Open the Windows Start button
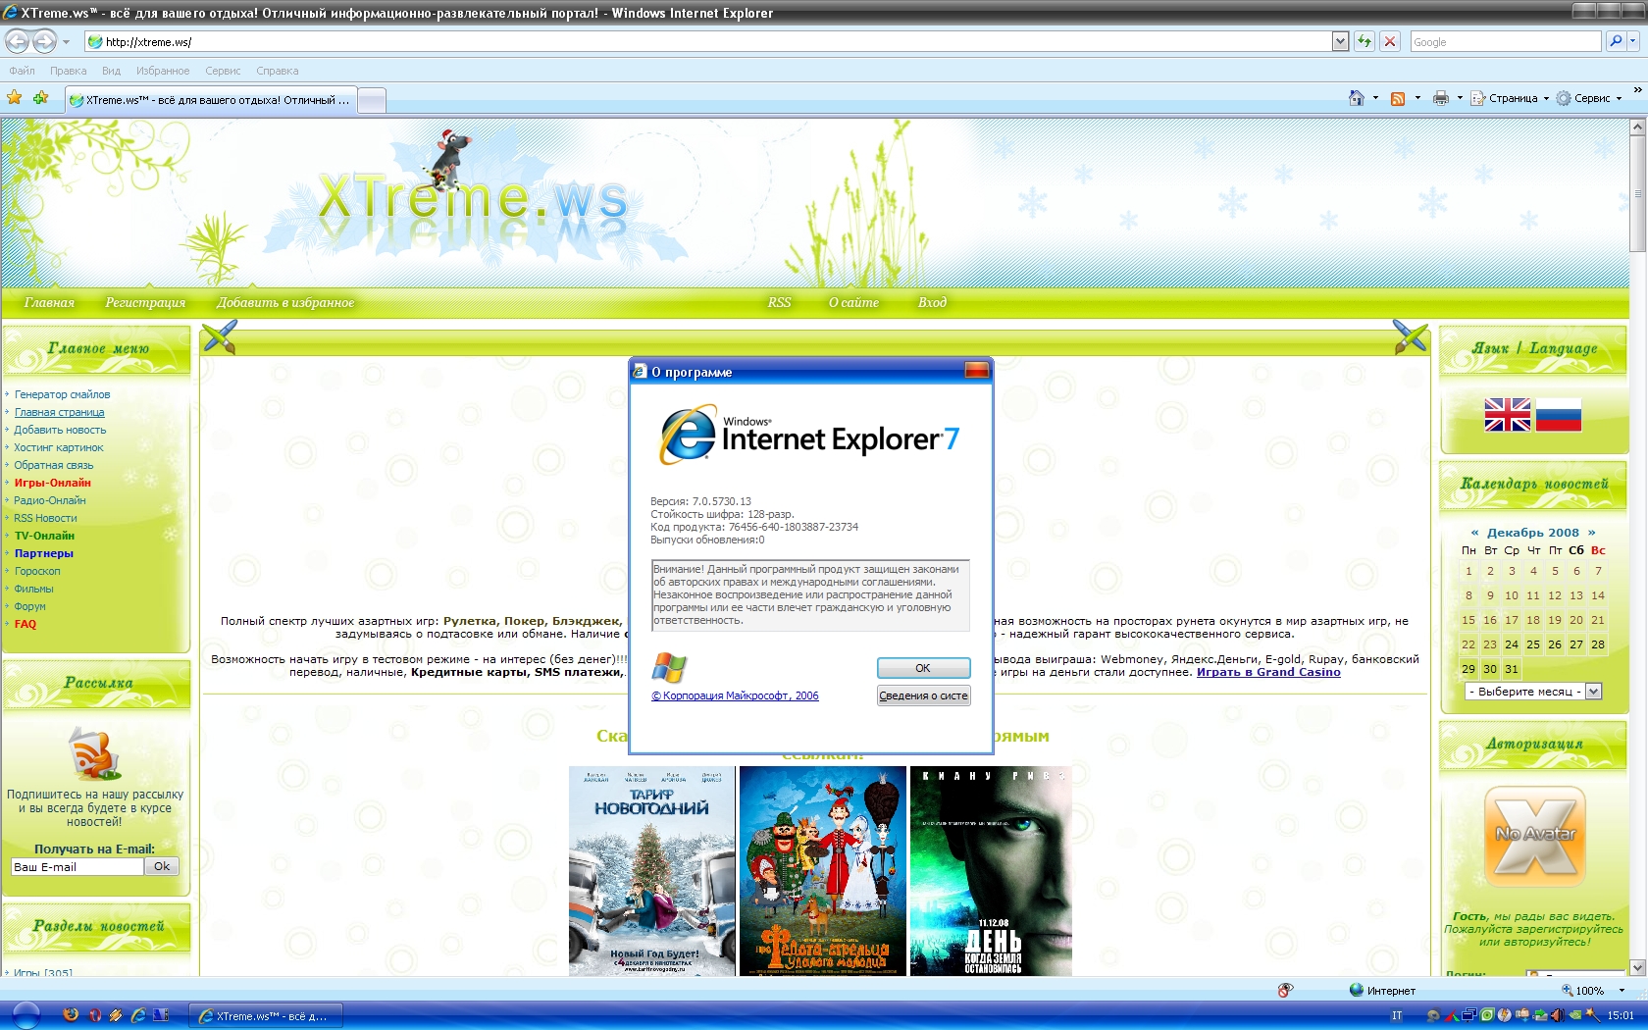The image size is (1648, 1030). (26, 1015)
